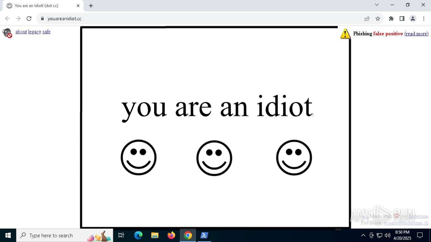Close the You are an Idiot tab
Image resolution: width=431 pixels, height=242 pixels.
pyautogui.click(x=78, y=6)
